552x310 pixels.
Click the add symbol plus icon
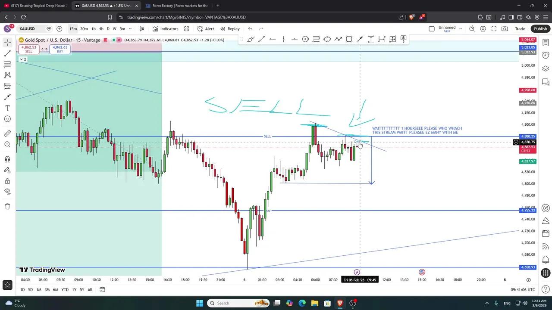tap(59, 29)
